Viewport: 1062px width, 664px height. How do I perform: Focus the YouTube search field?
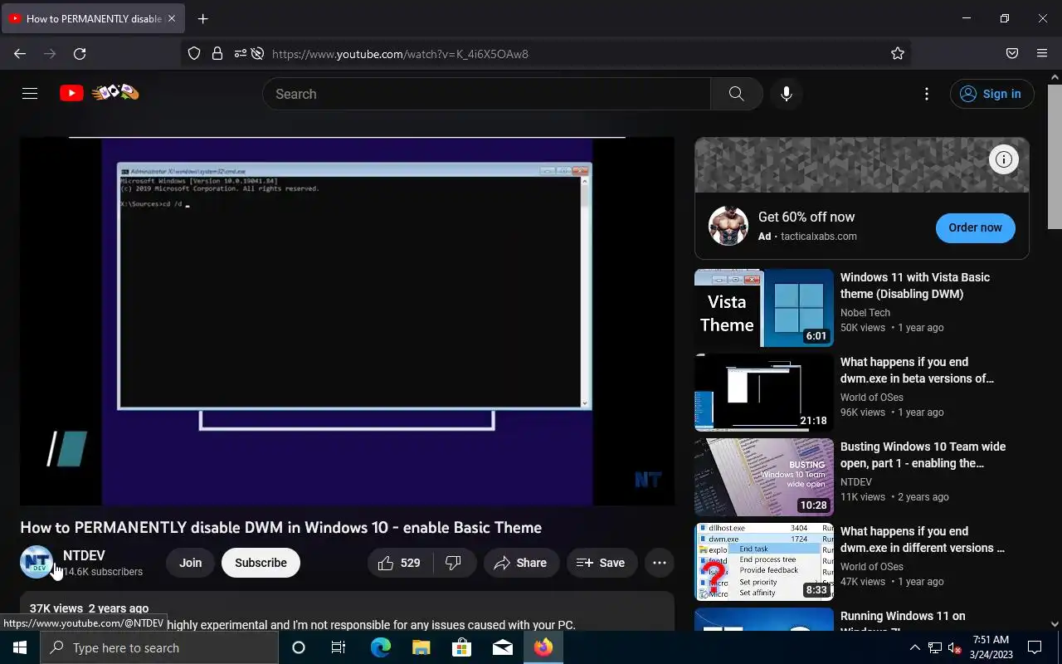[486, 94]
